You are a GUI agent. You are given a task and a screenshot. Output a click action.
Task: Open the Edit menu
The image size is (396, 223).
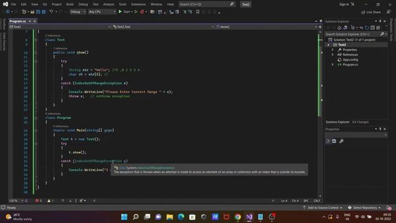click(24, 4)
